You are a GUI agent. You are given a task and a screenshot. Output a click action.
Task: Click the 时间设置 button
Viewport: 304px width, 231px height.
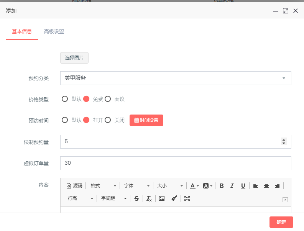pos(146,120)
